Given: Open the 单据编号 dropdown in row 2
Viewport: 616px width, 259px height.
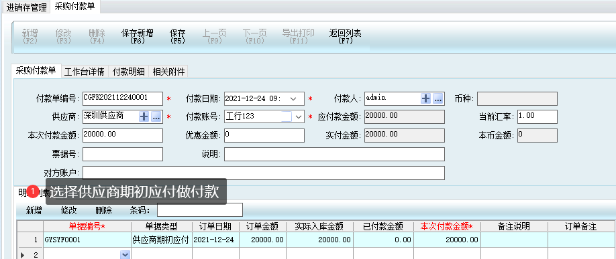Looking at the screenshot, I should pyautogui.click(x=125, y=255).
